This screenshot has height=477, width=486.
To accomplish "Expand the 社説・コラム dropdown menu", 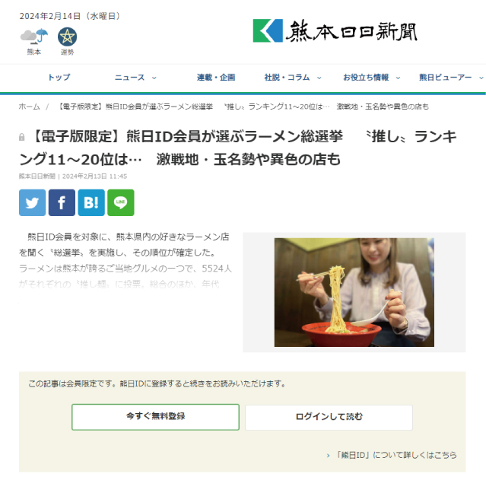I will 293,78.
